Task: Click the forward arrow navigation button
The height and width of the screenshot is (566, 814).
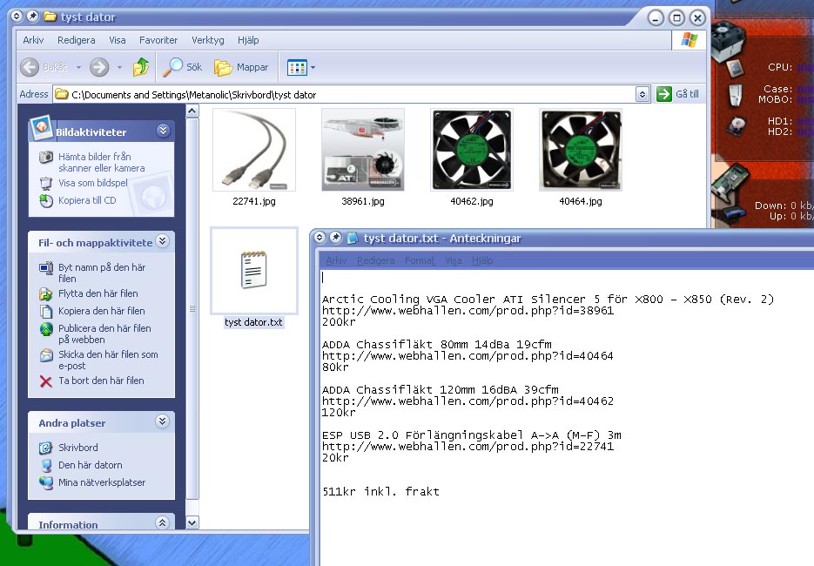Action: point(99,67)
